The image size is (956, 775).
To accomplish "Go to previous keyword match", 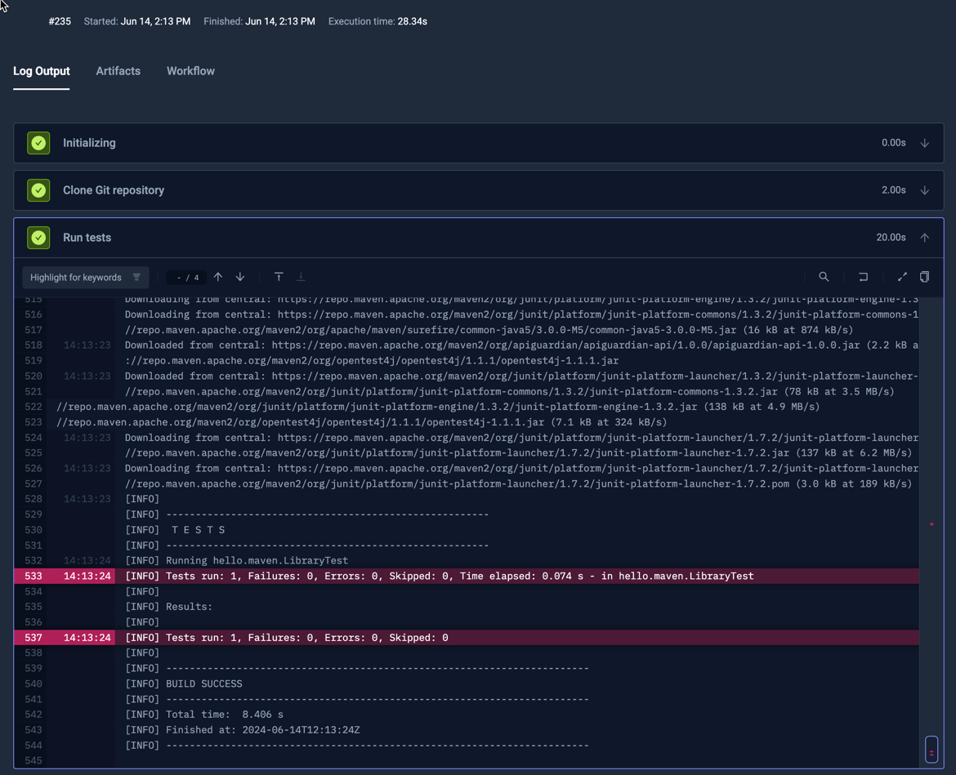I will [218, 277].
